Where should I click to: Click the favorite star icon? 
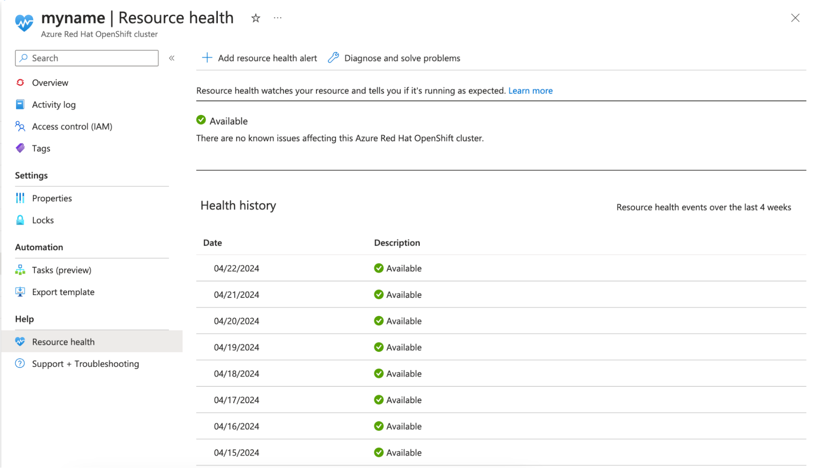point(256,18)
